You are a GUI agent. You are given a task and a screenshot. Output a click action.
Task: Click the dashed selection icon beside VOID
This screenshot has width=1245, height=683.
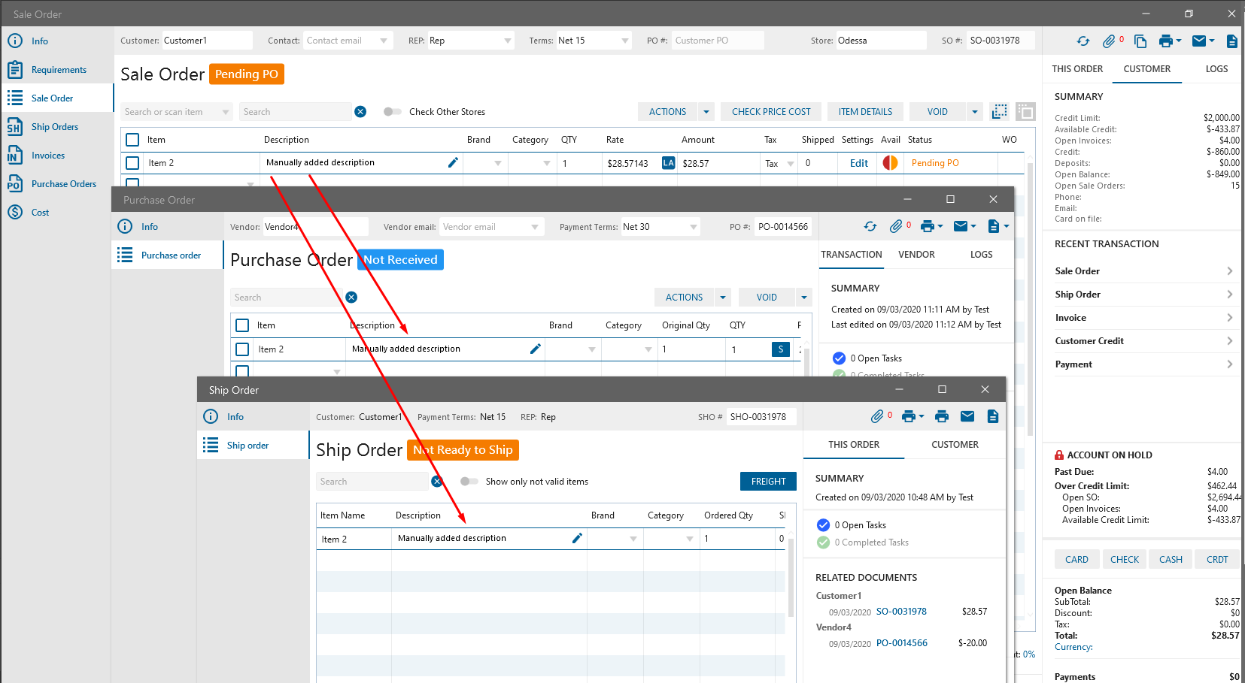click(1000, 112)
